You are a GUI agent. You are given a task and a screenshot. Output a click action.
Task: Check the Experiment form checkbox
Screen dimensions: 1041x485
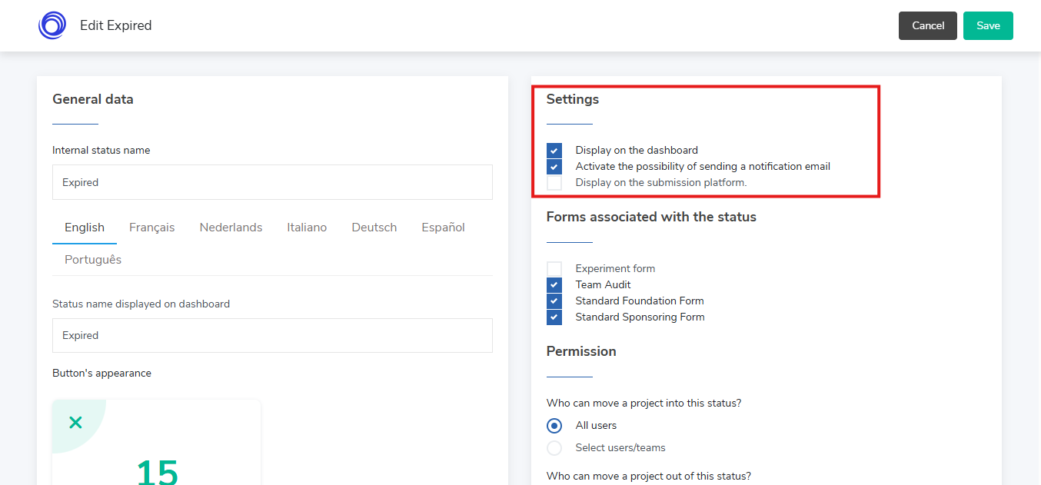point(554,269)
